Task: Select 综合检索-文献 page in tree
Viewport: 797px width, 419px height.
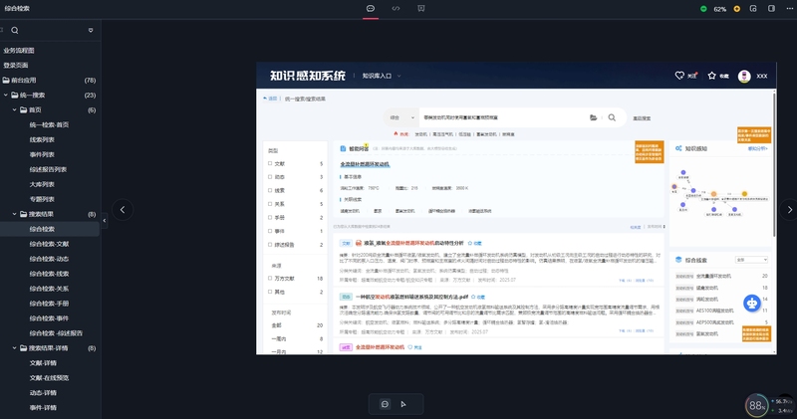Action: tap(49, 244)
